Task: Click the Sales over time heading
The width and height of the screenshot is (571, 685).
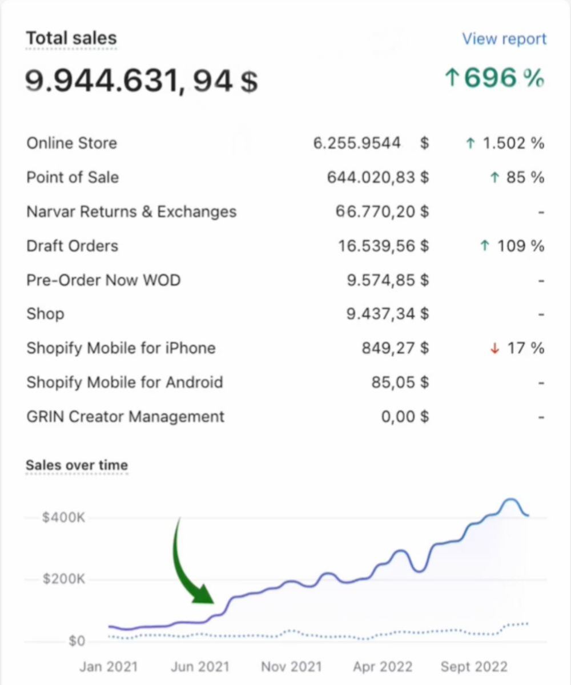Action: 77,465
